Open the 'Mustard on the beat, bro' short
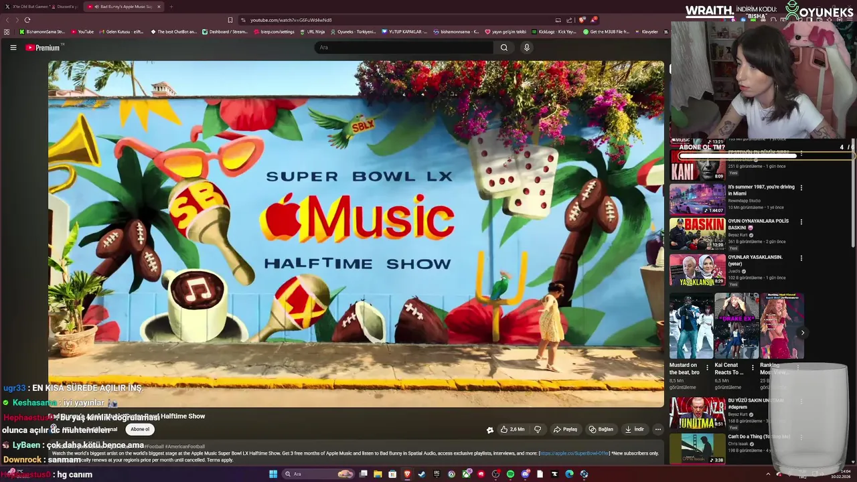The height and width of the screenshot is (482, 857). click(x=690, y=326)
